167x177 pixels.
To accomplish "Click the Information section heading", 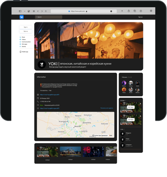I will 41,77.
